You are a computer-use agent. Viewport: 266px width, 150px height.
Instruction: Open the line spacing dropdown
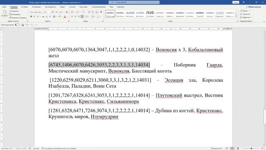tap(87, 17)
